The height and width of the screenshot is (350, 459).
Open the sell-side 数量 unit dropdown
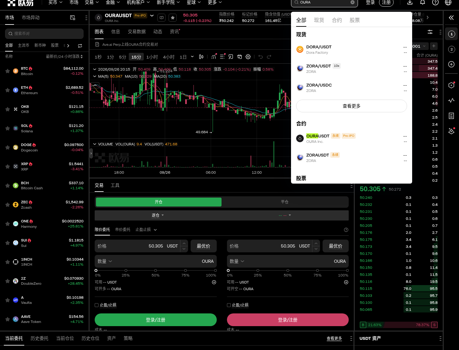click(237, 261)
